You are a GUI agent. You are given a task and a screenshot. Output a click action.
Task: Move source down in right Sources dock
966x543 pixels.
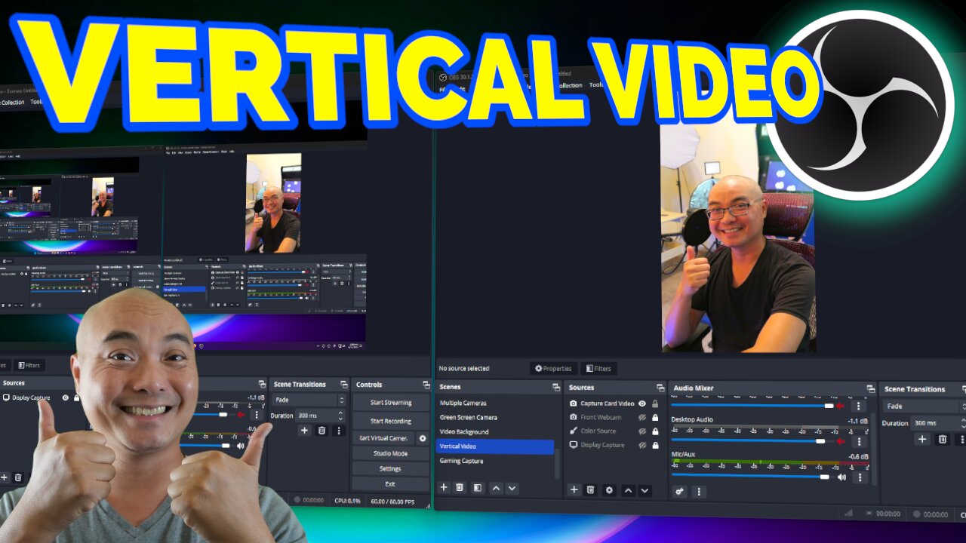pyautogui.click(x=645, y=490)
